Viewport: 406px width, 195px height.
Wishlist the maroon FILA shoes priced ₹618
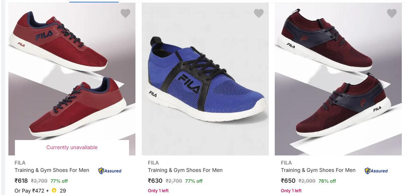pyautogui.click(x=125, y=13)
